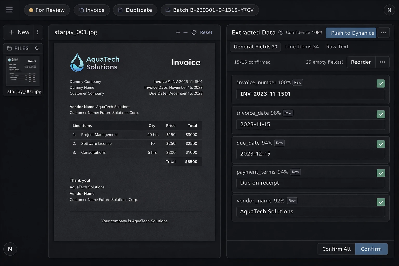Click the zoom out minus icon
The image size is (399, 266).
click(185, 32)
